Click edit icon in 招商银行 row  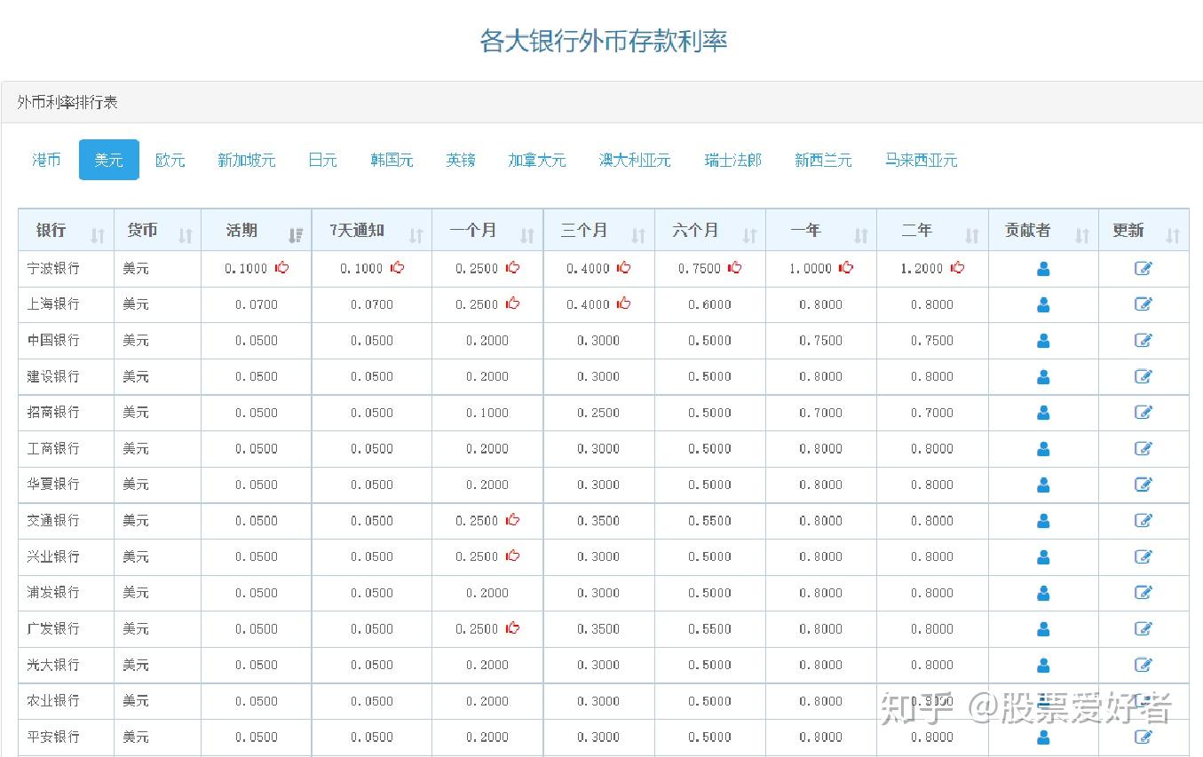pyautogui.click(x=1144, y=413)
